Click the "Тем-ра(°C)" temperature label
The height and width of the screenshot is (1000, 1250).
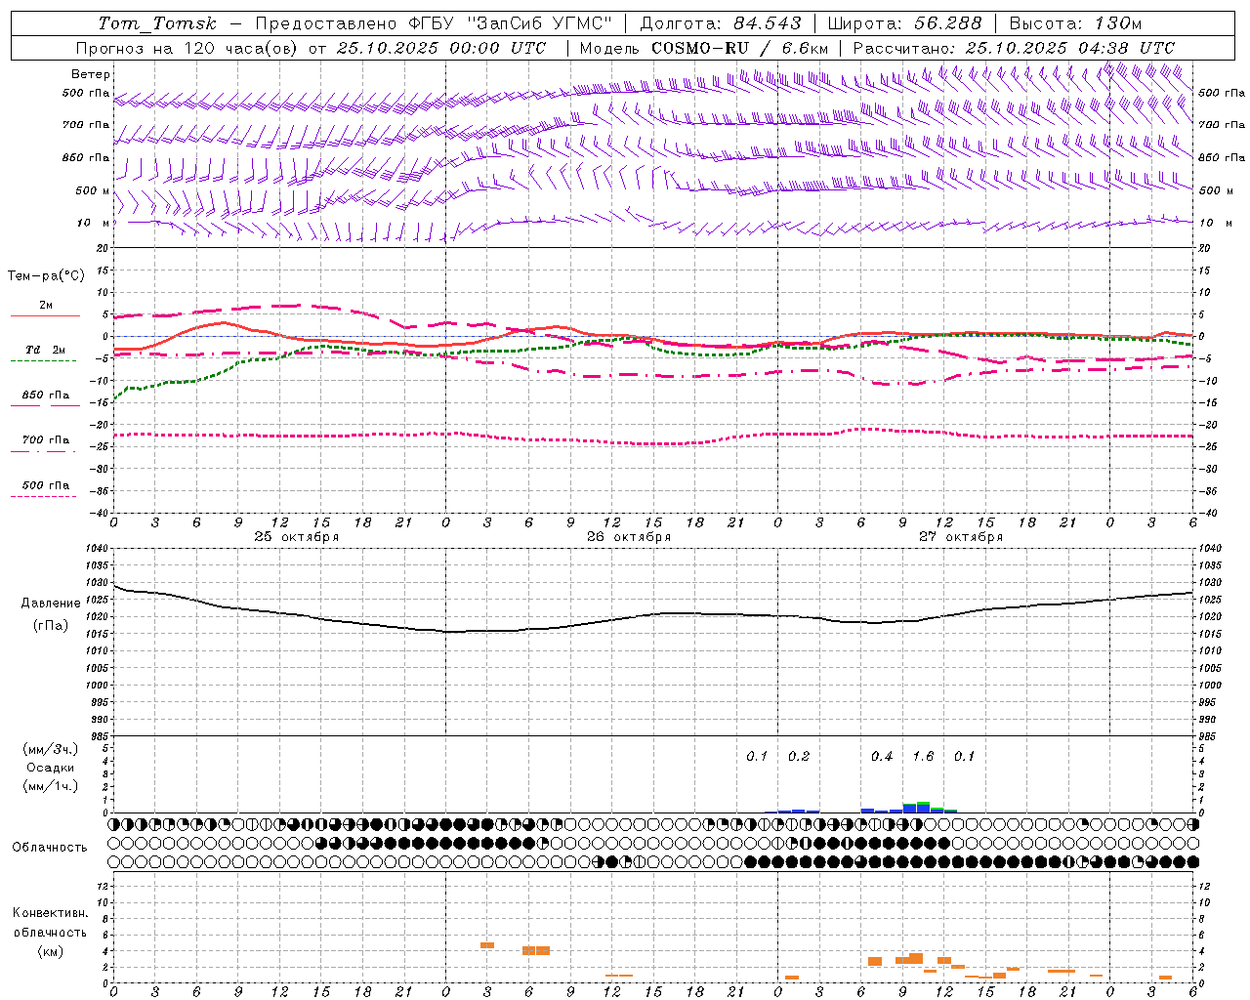point(46,275)
